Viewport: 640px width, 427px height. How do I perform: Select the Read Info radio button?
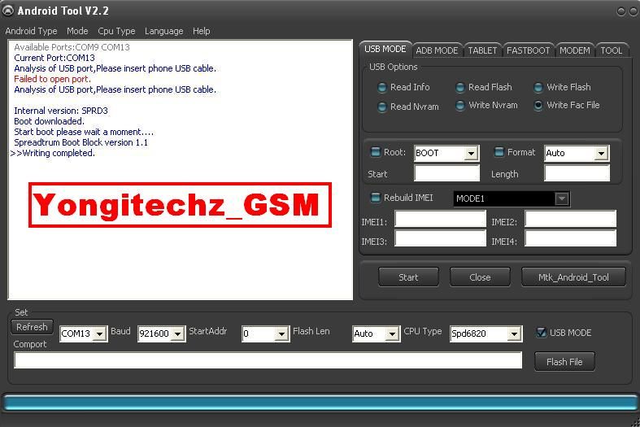pyautogui.click(x=382, y=88)
